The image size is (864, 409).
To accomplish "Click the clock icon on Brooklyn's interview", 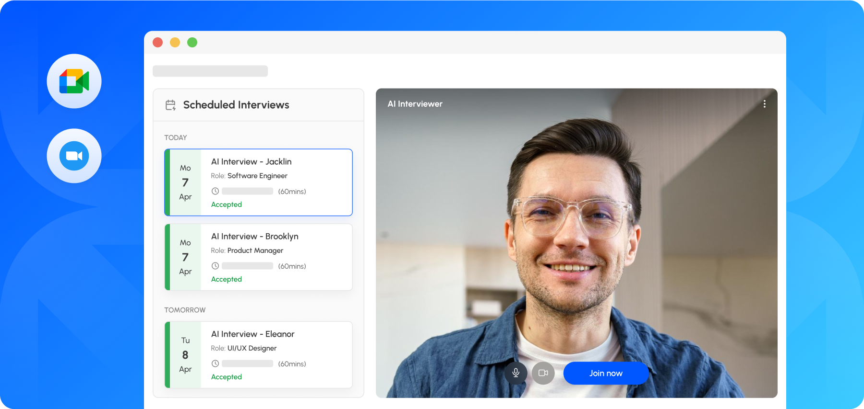I will [215, 266].
